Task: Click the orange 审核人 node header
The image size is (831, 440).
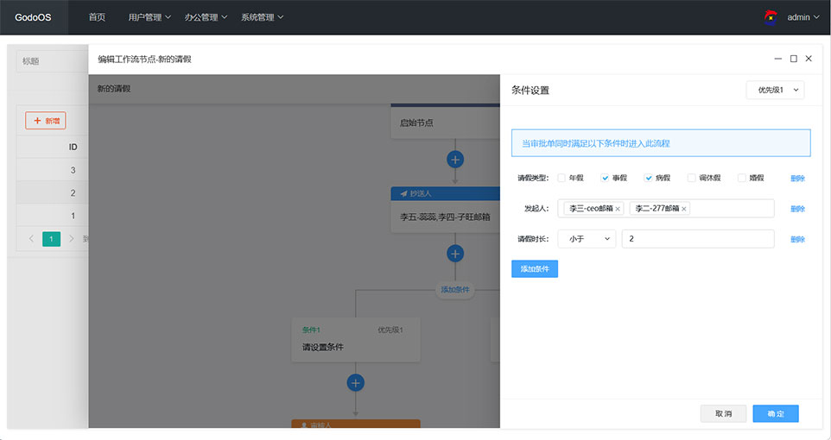Action: (356, 424)
